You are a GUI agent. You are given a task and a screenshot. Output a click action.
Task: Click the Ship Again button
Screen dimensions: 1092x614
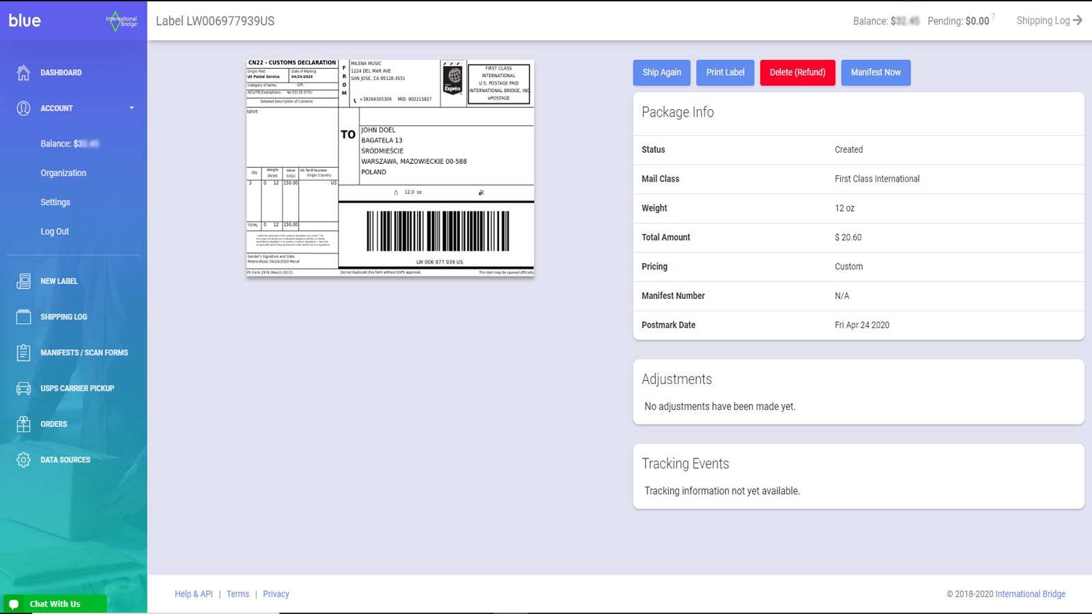662,72
